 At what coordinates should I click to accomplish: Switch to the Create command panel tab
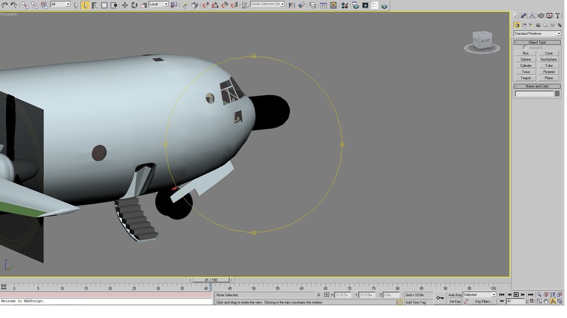(x=515, y=15)
